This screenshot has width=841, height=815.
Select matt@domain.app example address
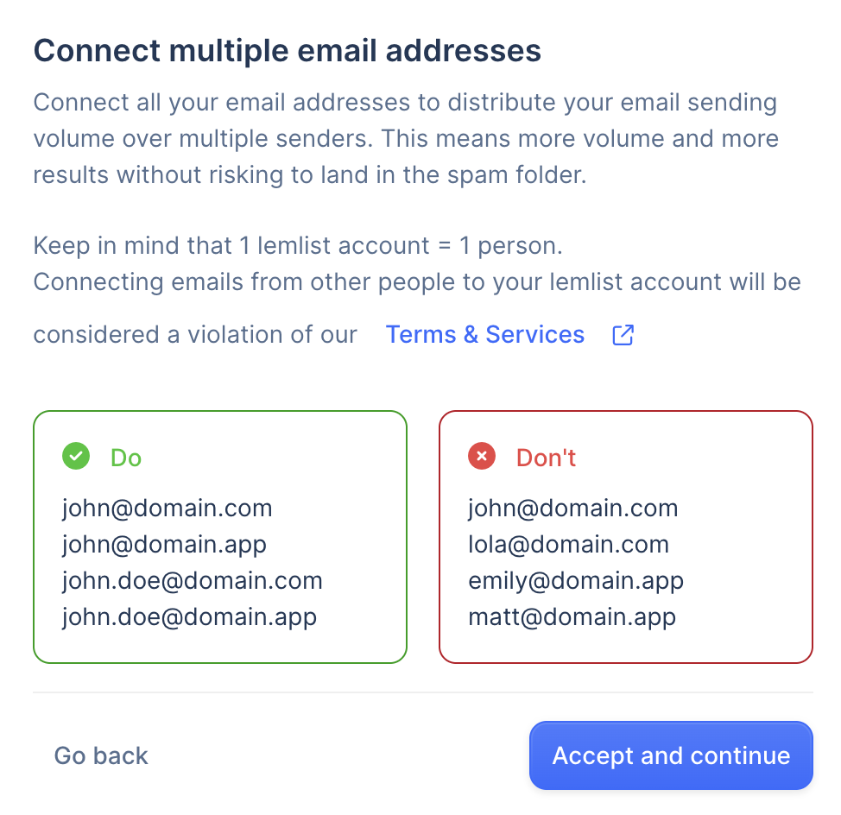pyautogui.click(x=572, y=617)
